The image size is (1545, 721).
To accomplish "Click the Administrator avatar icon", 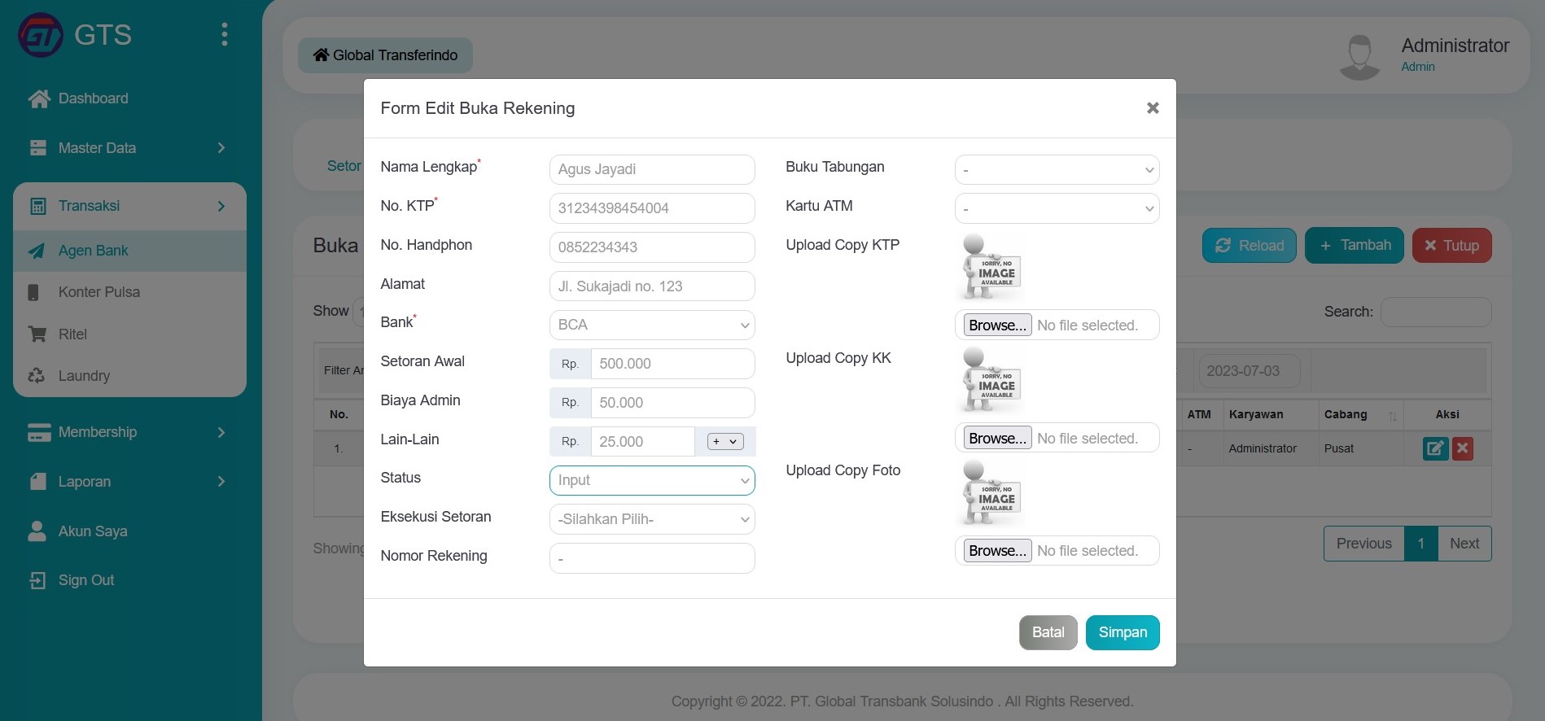I will tap(1359, 56).
